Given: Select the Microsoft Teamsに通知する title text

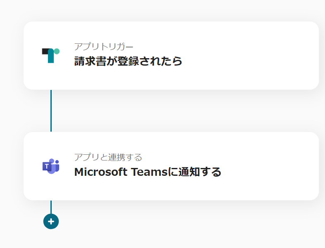Looking at the screenshot, I should [148, 172].
